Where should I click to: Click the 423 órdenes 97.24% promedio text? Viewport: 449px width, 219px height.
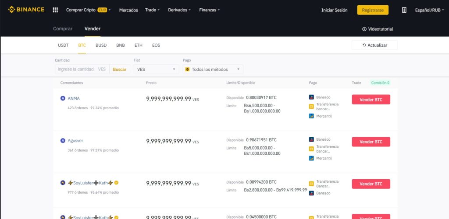coord(93,108)
